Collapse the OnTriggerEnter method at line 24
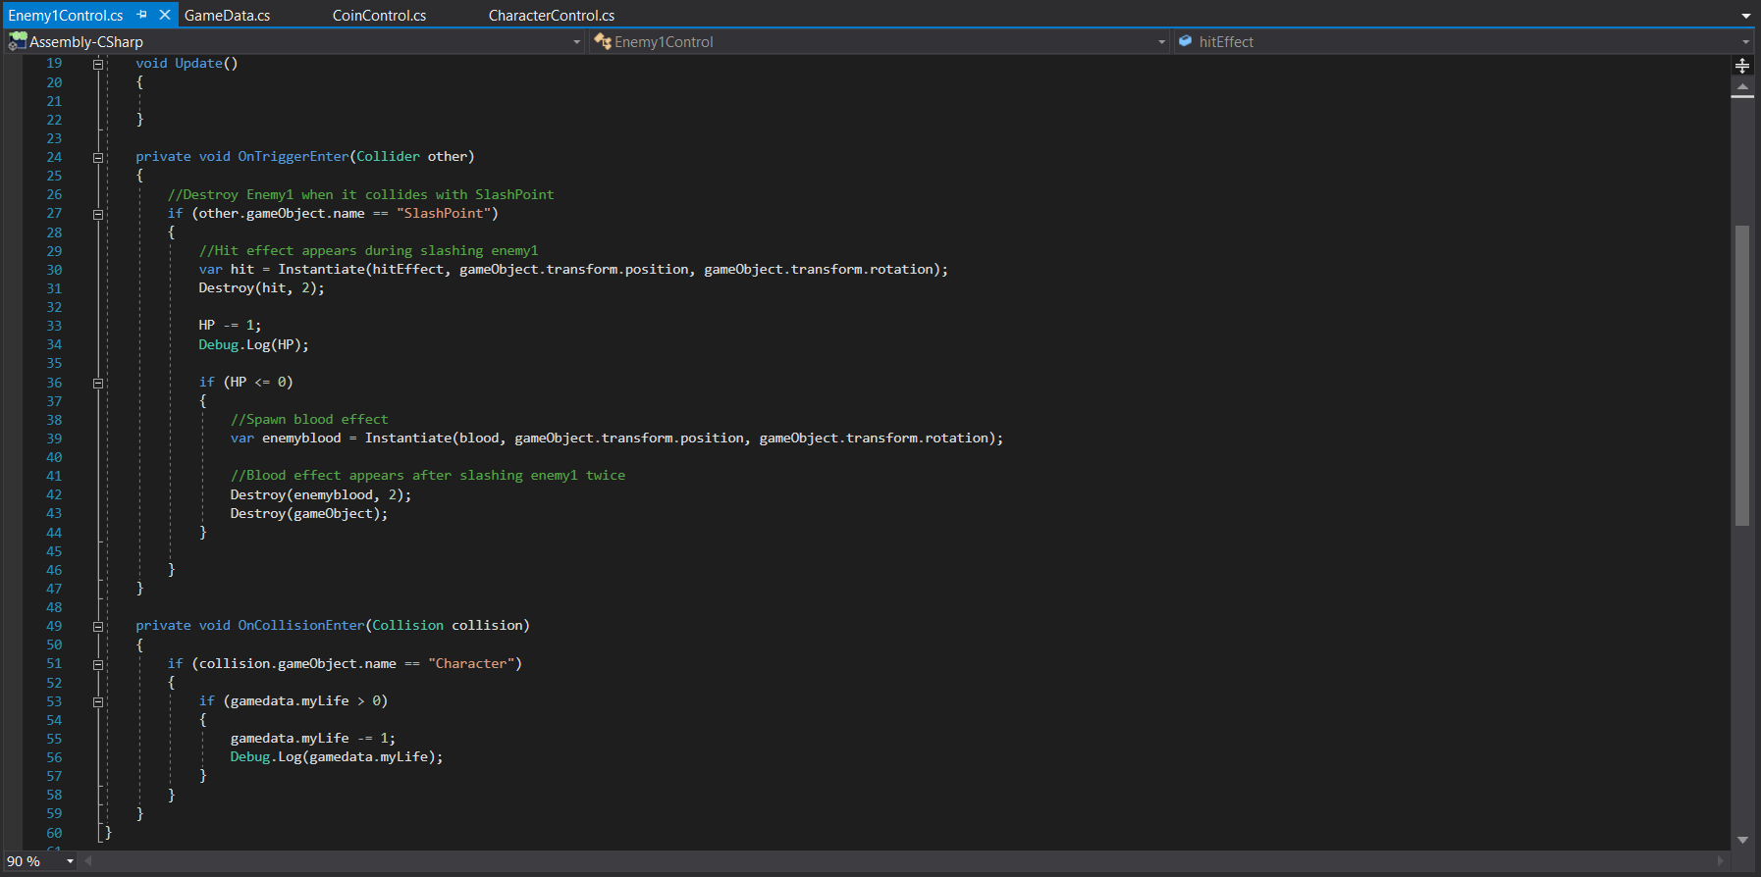 [98, 157]
